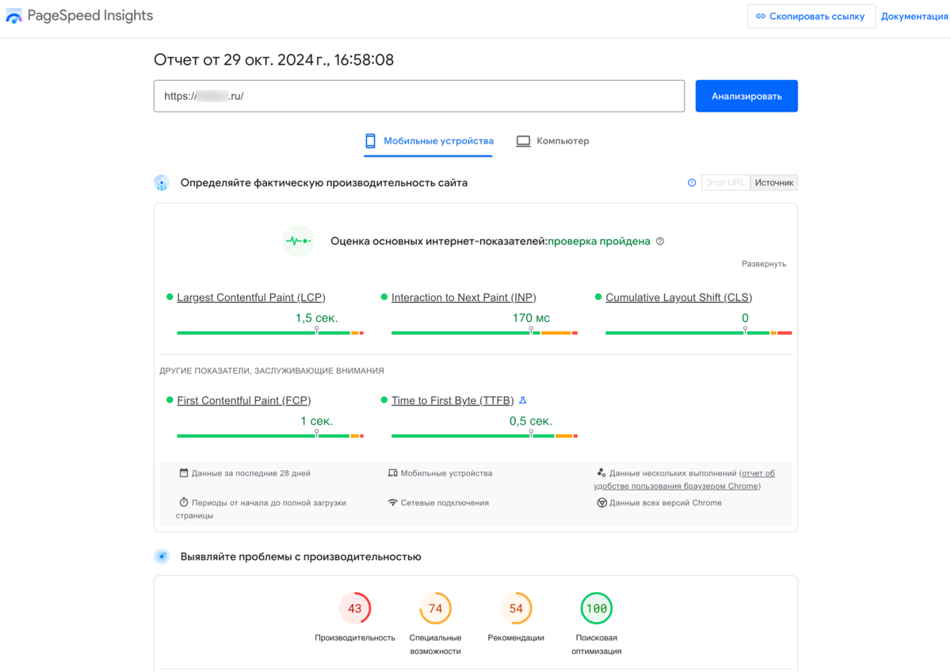
Task: Click the performance problems section icon
Action: tap(162, 556)
